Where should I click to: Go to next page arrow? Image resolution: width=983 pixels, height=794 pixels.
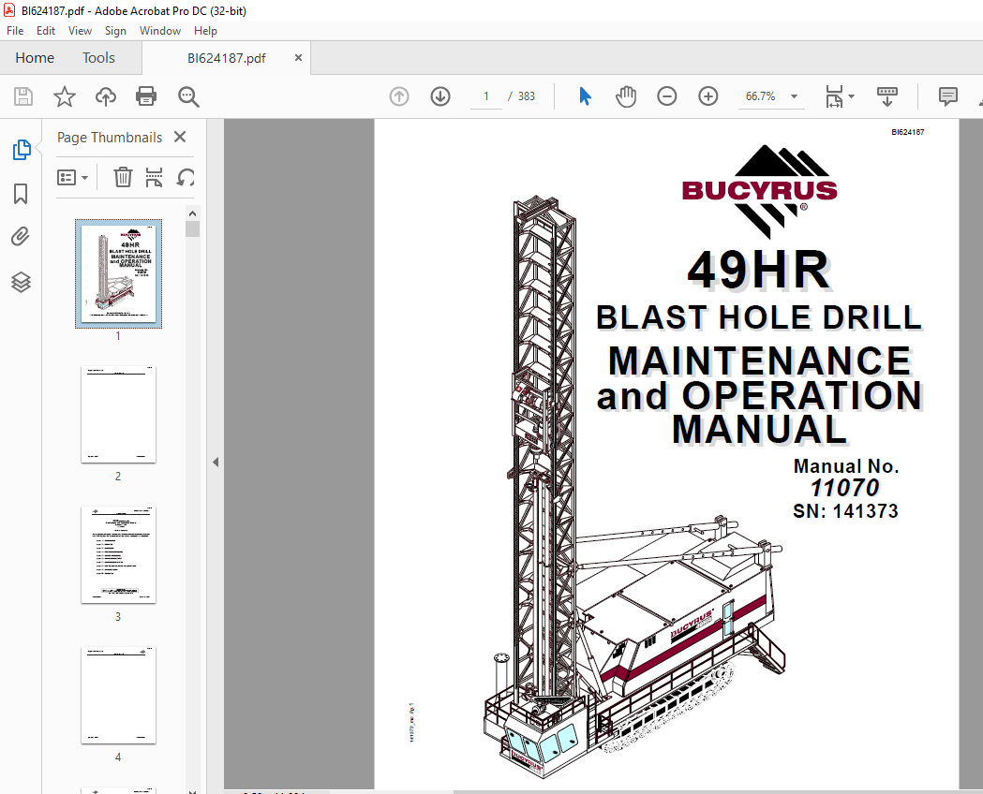(x=440, y=96)
